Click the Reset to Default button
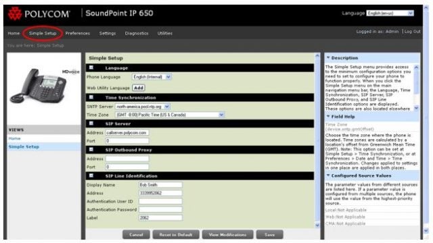433x243 pixels. tap(176, 235)
